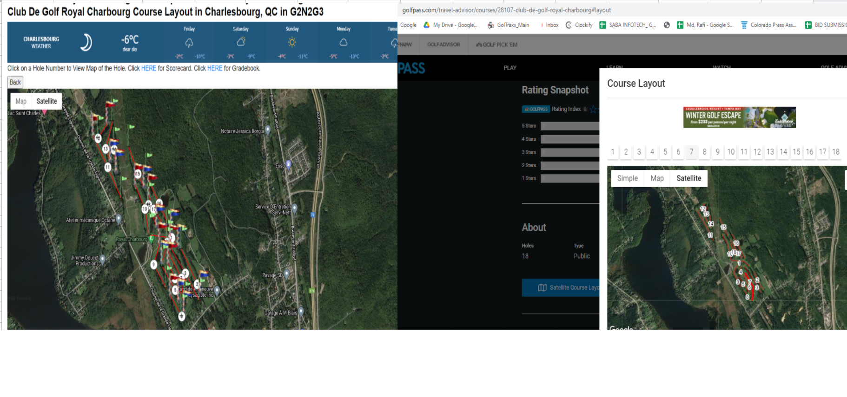Click the Esso gas station map pin
The width and height of the screenshot is (847, 397).
tap(289, 164)
